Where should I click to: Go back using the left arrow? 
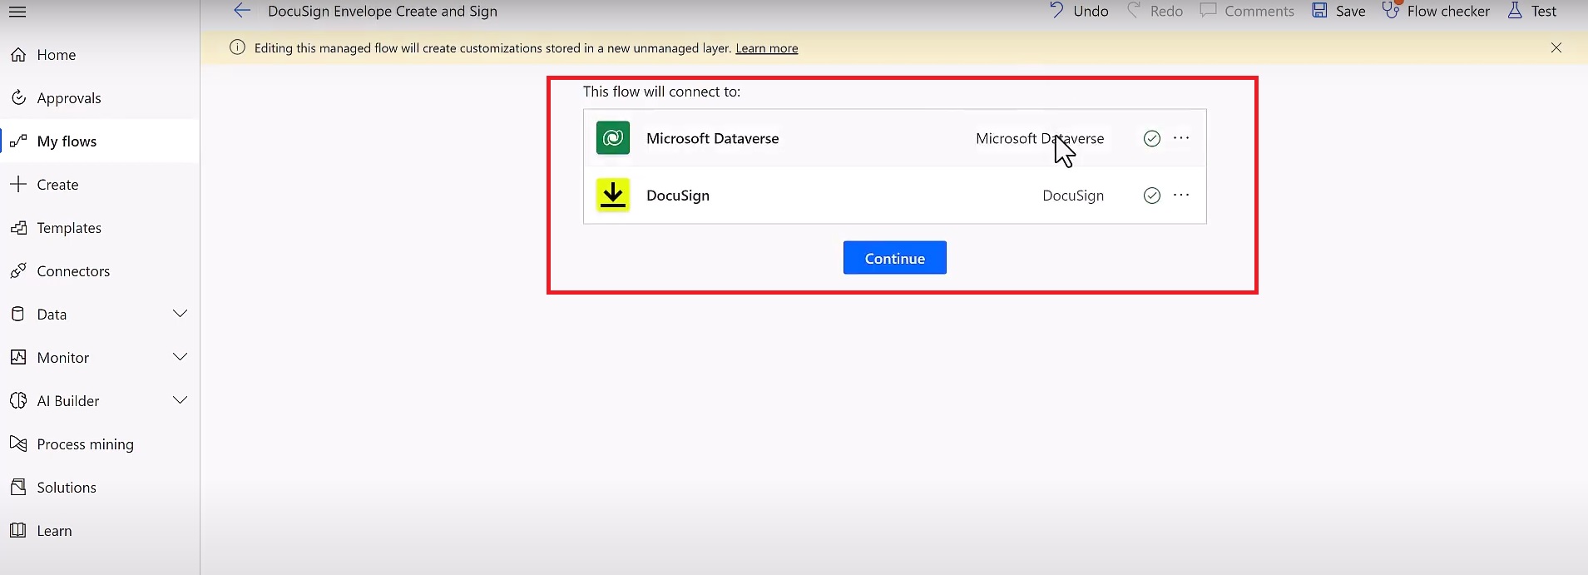tap(242, 11)
